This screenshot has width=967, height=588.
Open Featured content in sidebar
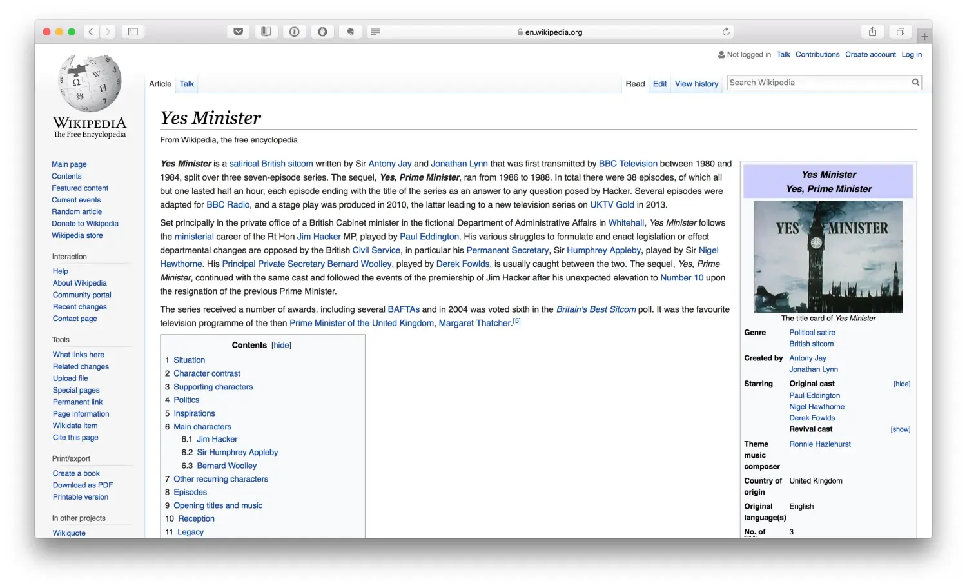pyautogui.click(x=80, y=188)
